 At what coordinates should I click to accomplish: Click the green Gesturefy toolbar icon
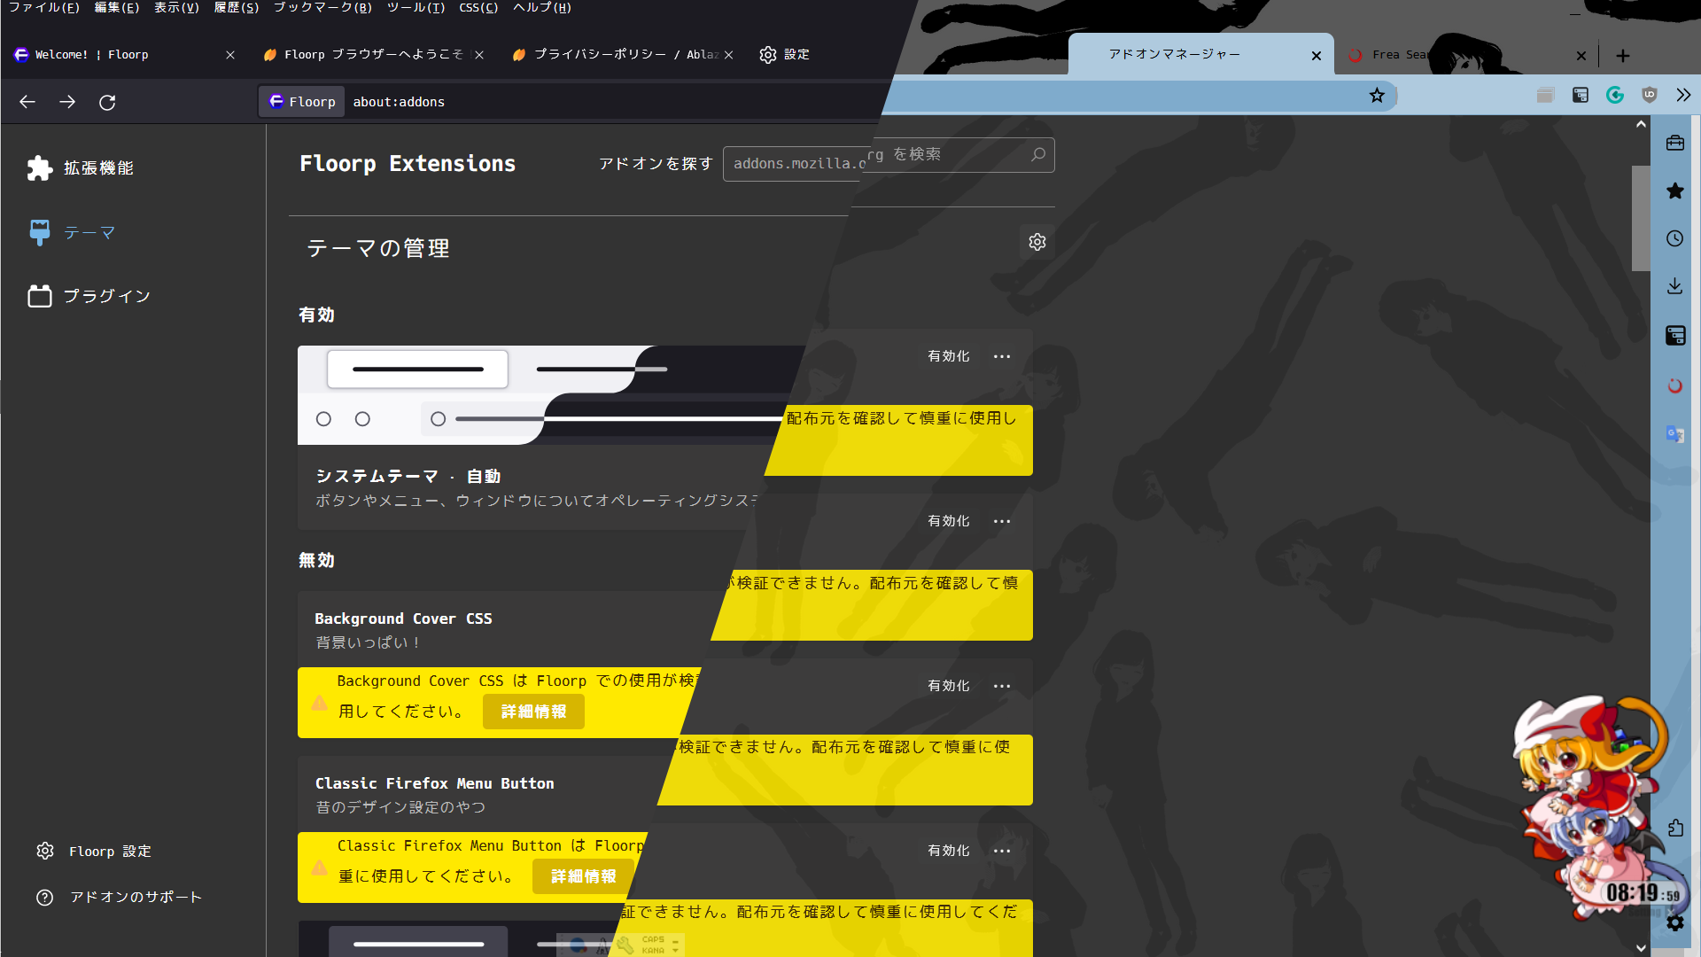coord(1615,95)
